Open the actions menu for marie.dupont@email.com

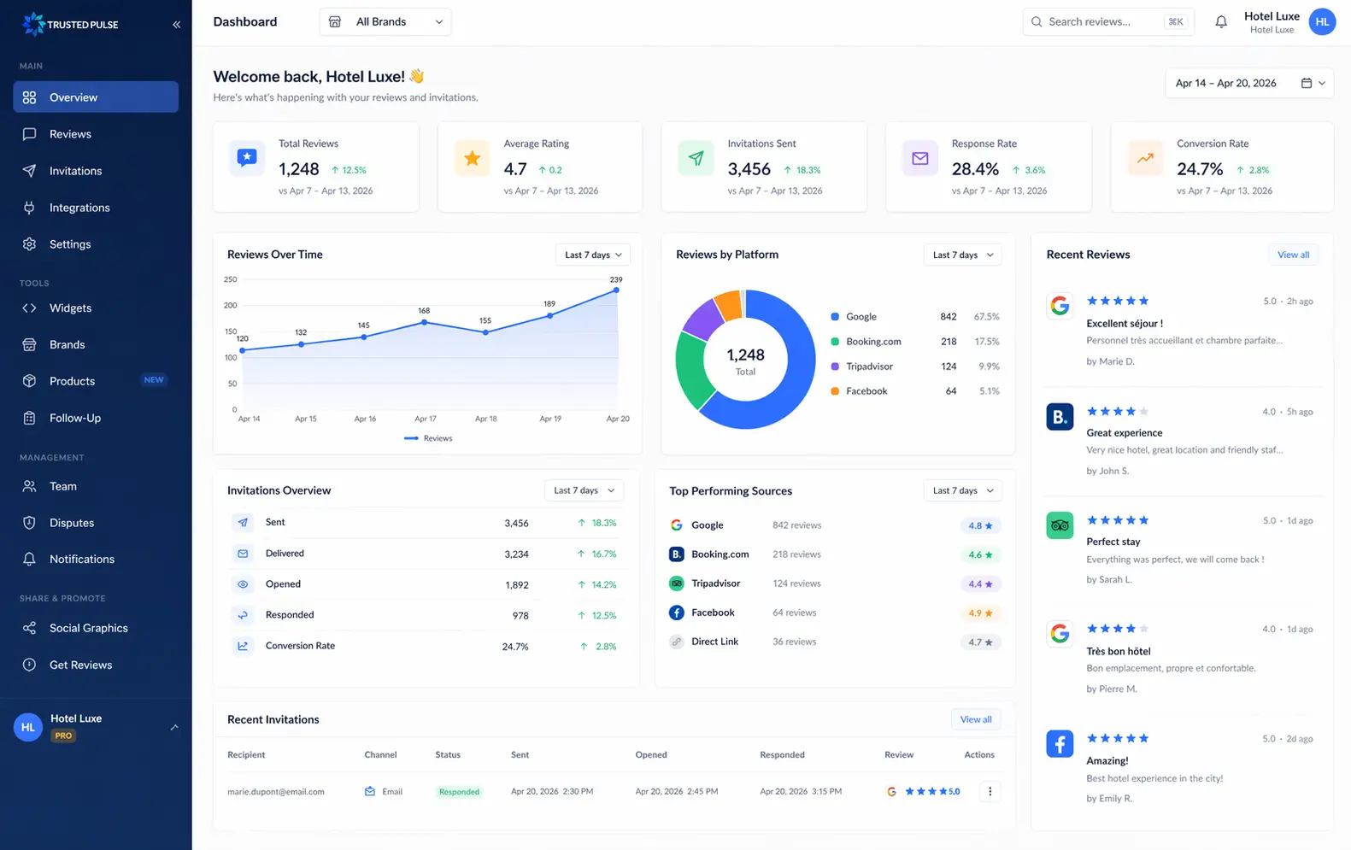[x=990, y=791]
